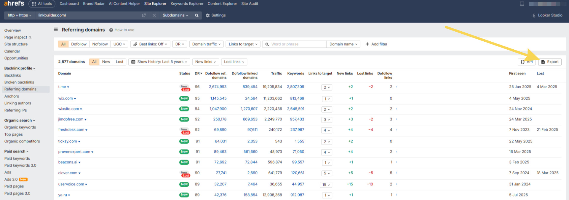Open Brand Radar in top navigation
Viewport: 569px width, 200px height.
click(x=94, y=4)
